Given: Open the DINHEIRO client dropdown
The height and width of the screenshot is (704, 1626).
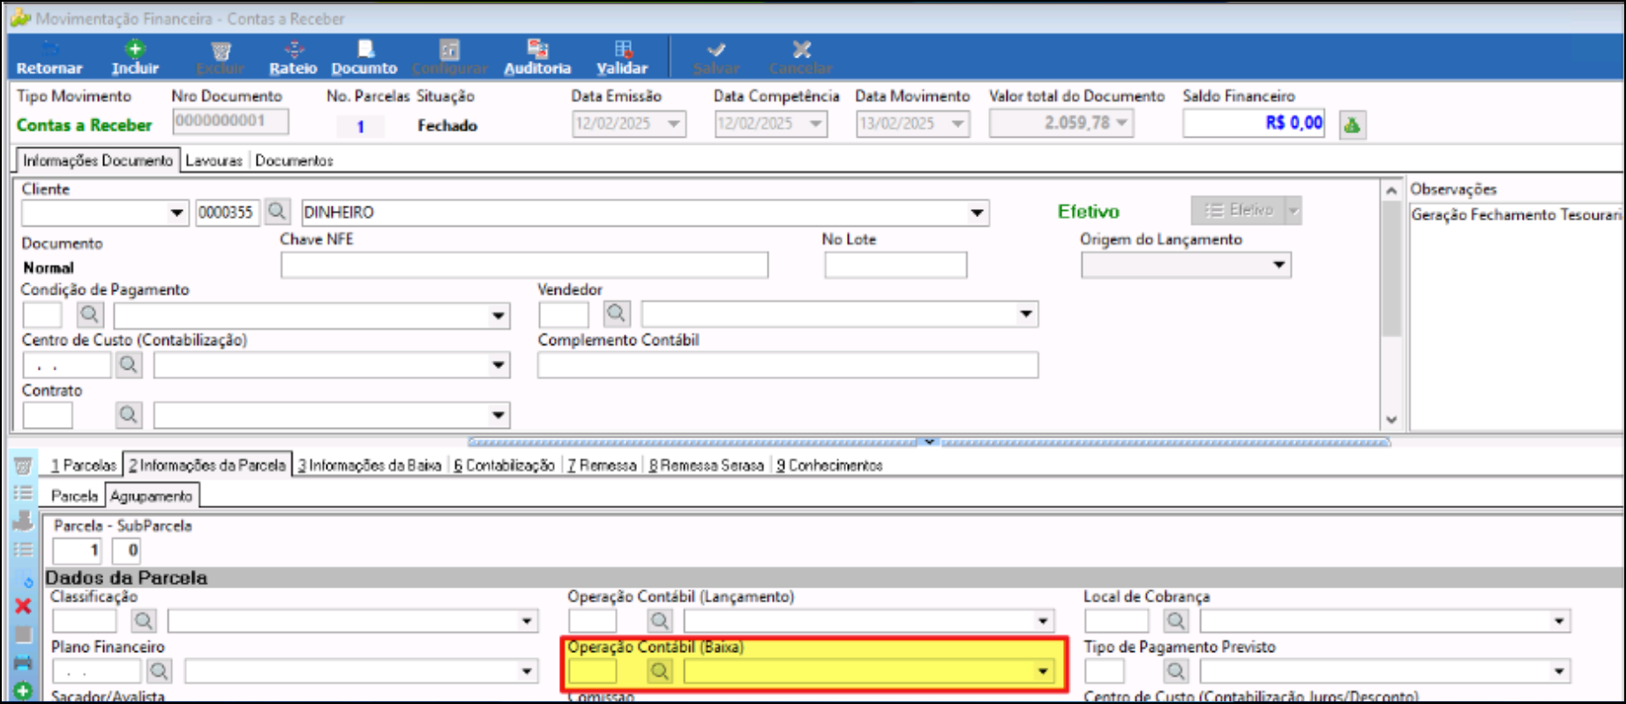Looking at the screenshot, I should [x=977, y=213].
